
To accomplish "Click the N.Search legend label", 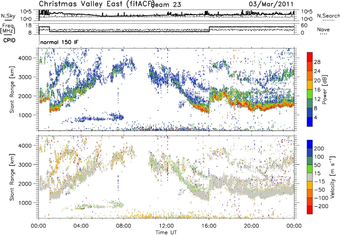I will [x=328, y=16].
